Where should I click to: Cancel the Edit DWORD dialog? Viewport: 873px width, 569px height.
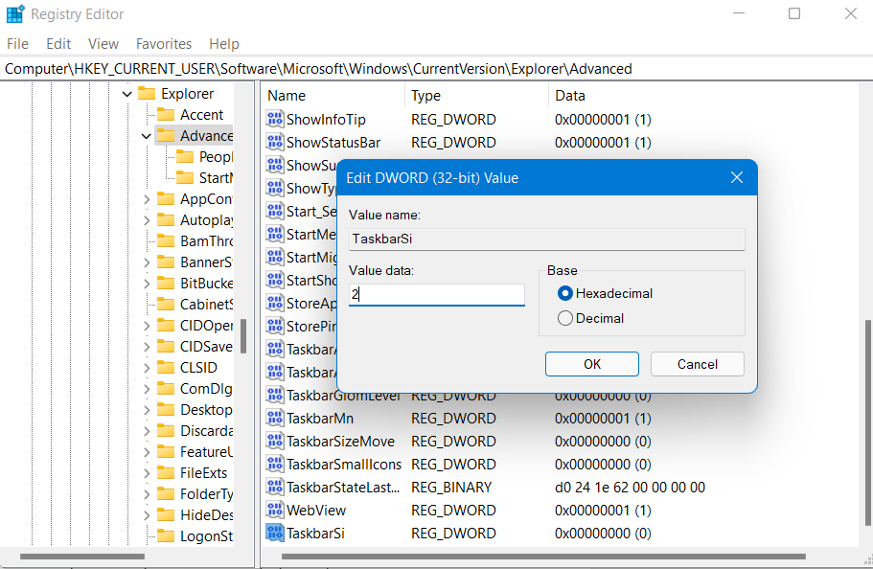click(697, 364)
